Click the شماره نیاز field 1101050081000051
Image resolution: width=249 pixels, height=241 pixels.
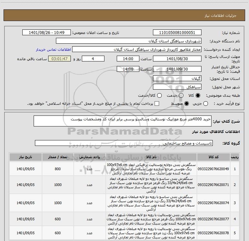pyautogui.click(x=177, y=32)
